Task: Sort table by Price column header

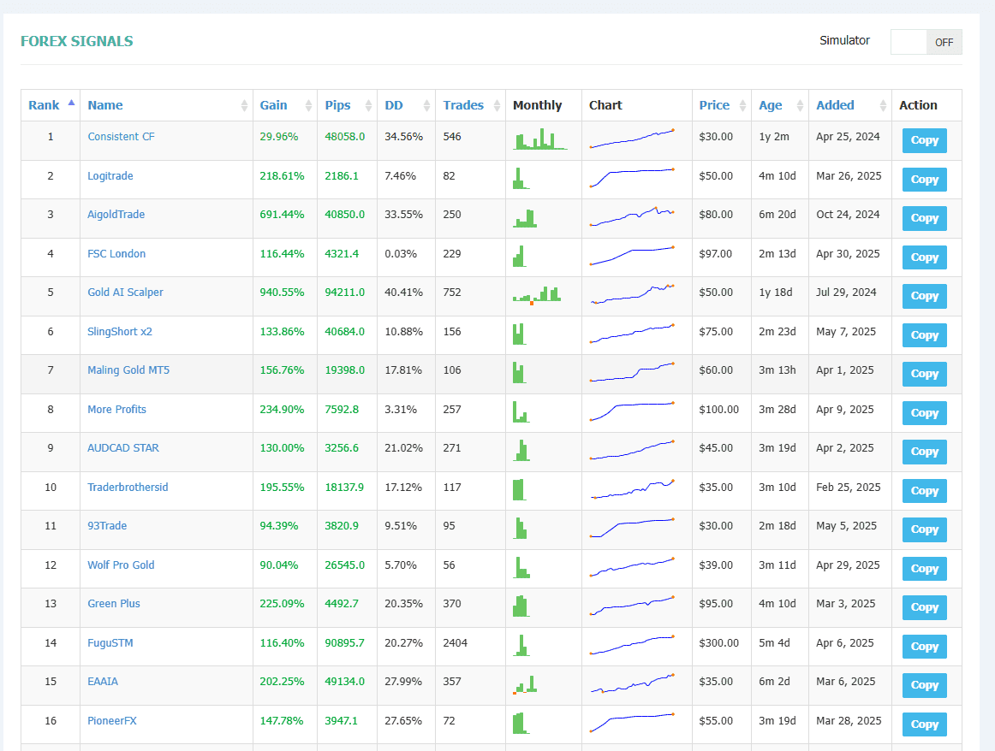Action: [x=722, y=105]
